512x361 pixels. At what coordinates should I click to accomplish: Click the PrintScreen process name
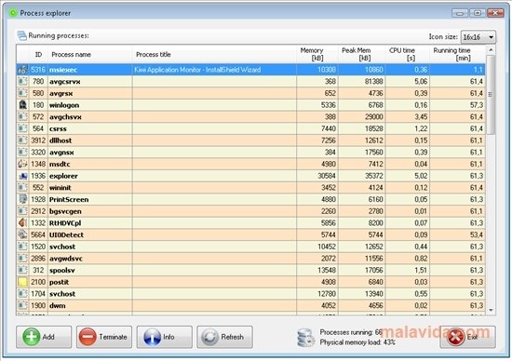[x=69, y=199]
